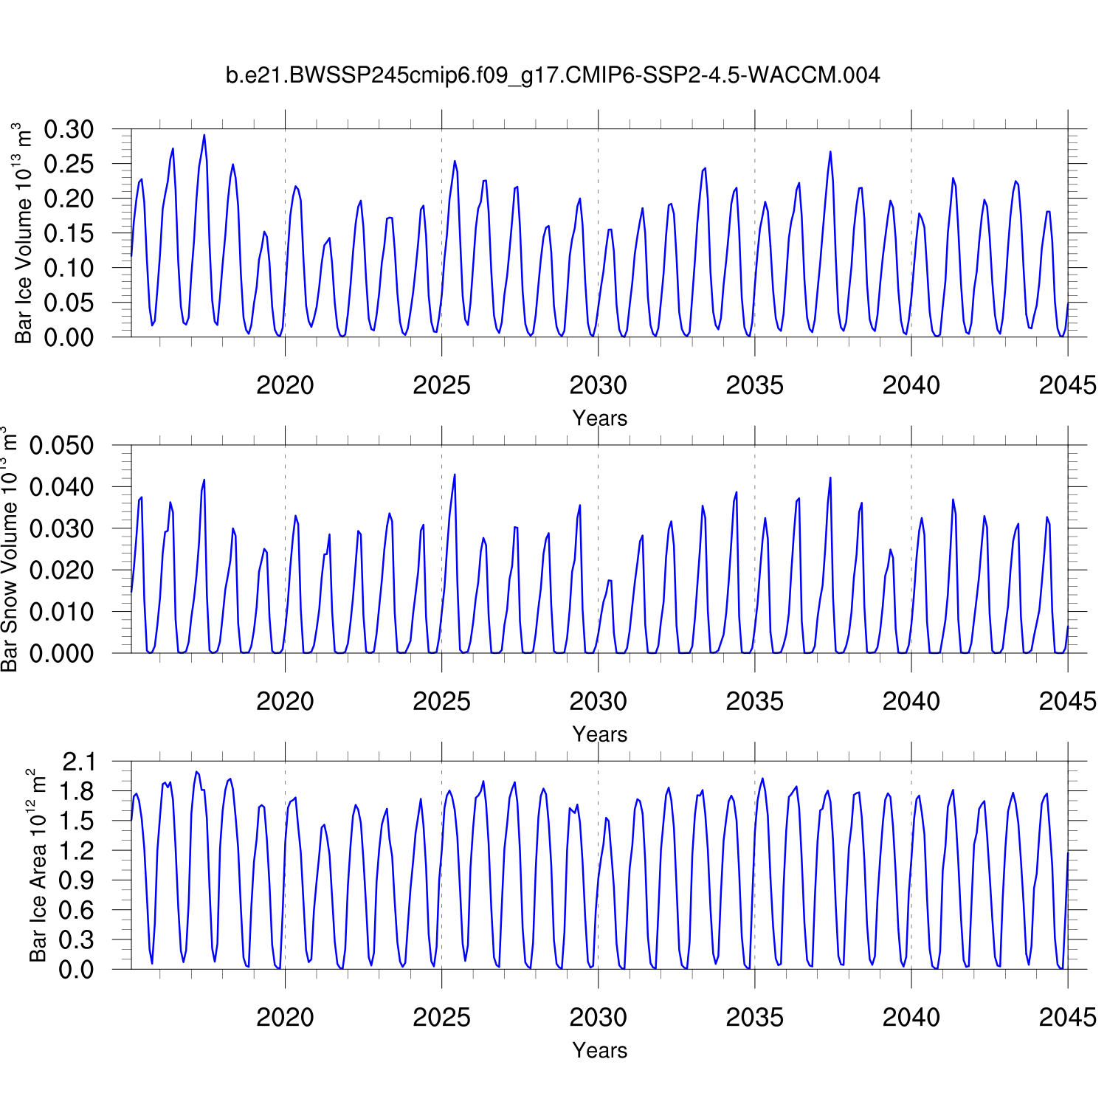
Task: Click the tallest snow volume peak just after 2025
Action: click(x=455, y=475)
